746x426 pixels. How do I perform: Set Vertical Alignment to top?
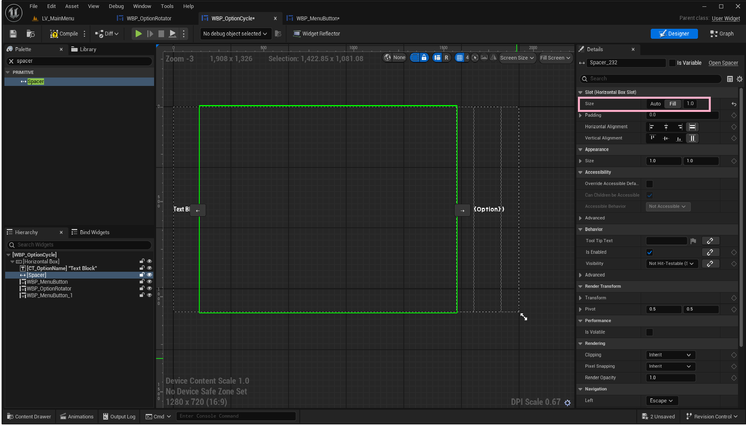(652, 138)
